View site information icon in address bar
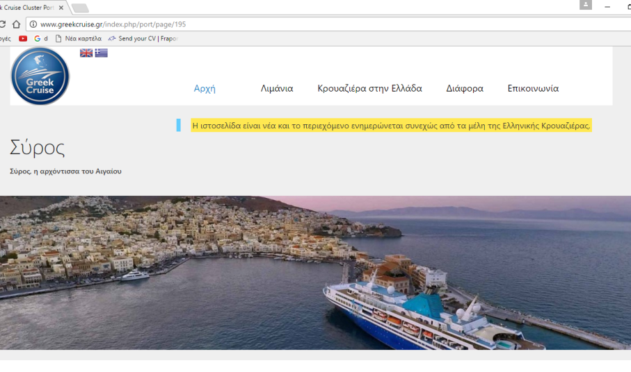The height and width of the screenshot is (372, 631). click(33, 24)
